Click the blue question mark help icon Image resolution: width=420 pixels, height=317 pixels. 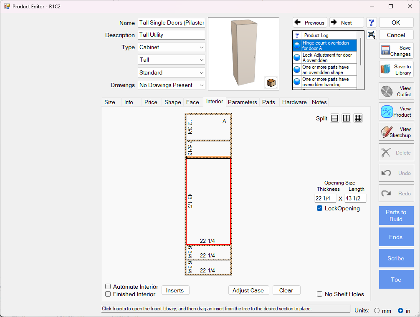point(372,22)
